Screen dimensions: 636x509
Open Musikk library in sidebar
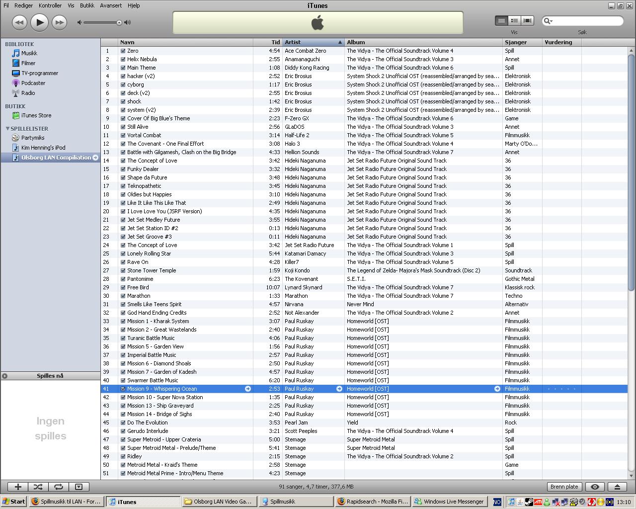tap(29, 53)
